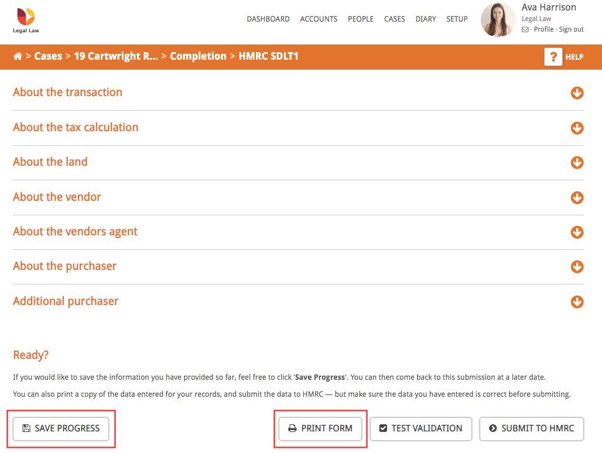
Task: Expand About the tax calculation arrow
Action: pos(577,128)
